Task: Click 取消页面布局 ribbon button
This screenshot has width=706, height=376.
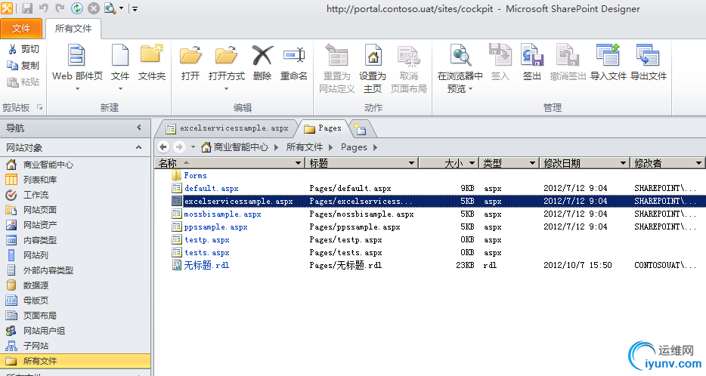Action: point(408,69)
